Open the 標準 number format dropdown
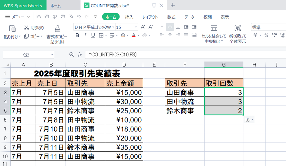Screen dimensions: 286x166 (x=269, y=27)
